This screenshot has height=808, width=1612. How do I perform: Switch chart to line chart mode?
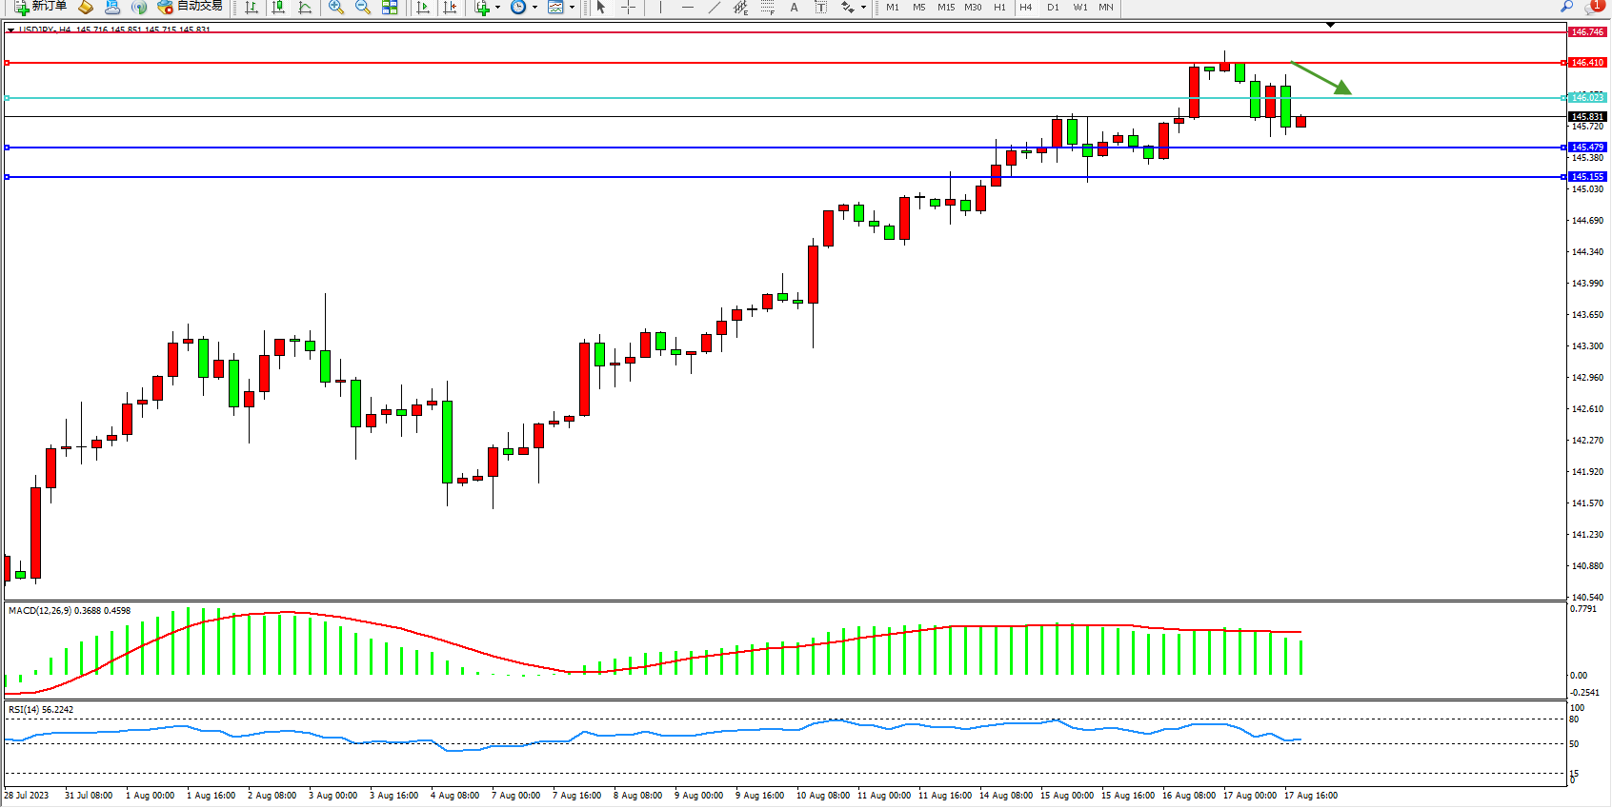[305, 7]
